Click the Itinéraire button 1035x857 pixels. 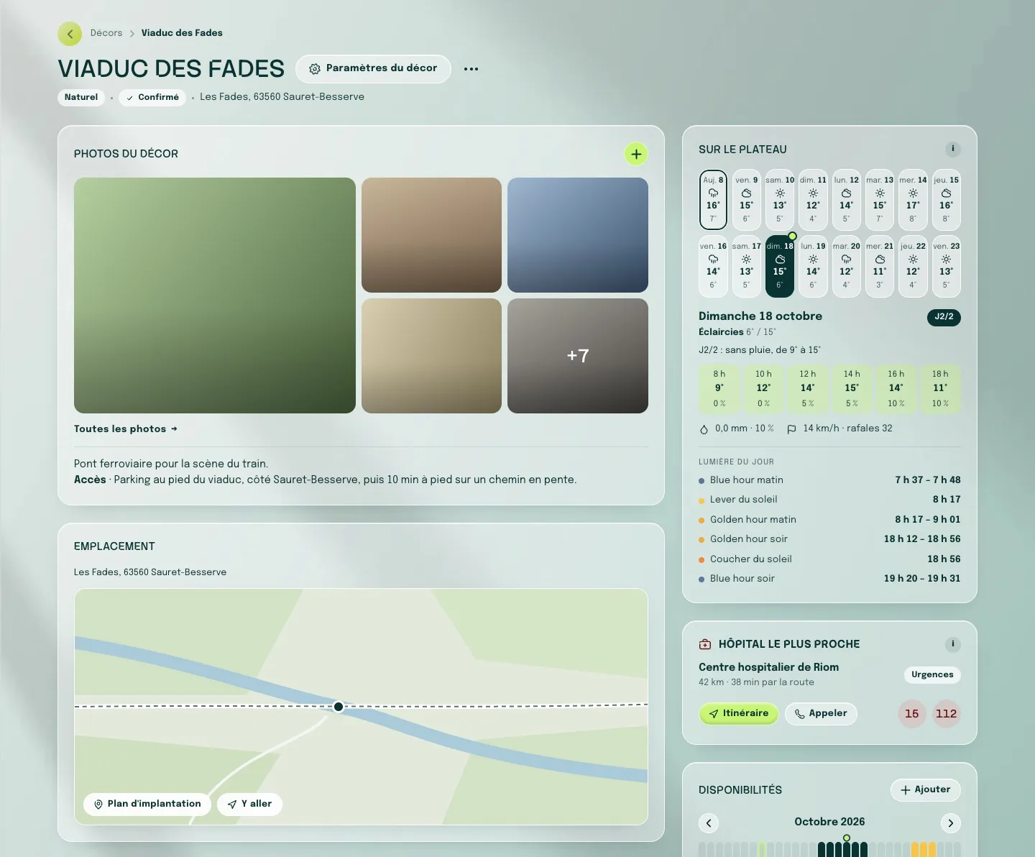738,713
